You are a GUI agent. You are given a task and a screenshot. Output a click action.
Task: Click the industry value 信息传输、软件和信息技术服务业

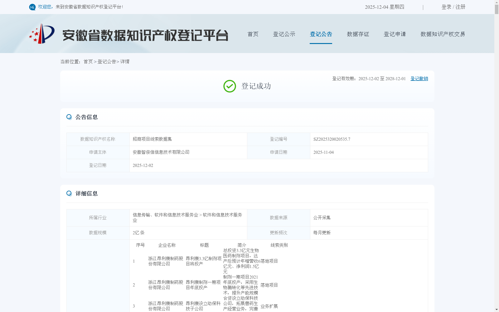pos(165,215)
